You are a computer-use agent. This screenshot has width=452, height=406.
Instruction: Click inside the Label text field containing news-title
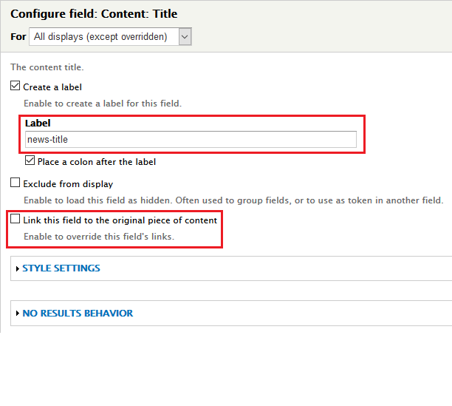pos(191,139)
